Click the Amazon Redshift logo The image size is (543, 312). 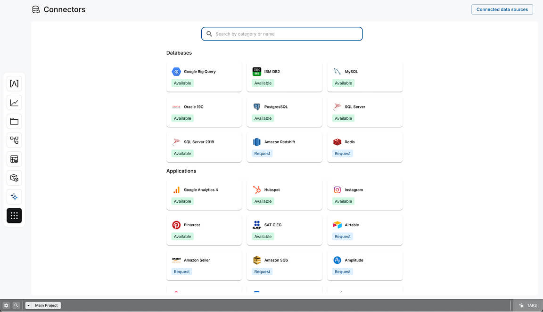pyautogui.click(x=256, y=142)
